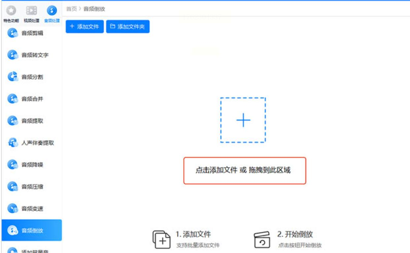Click the highlighted 音频倒放 item
Image resolution: width=410 pixels, height=253 pixels.
32,230
